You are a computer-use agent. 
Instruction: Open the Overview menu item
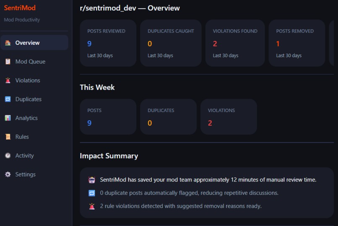pyautogui.click(x=34, y=43)
